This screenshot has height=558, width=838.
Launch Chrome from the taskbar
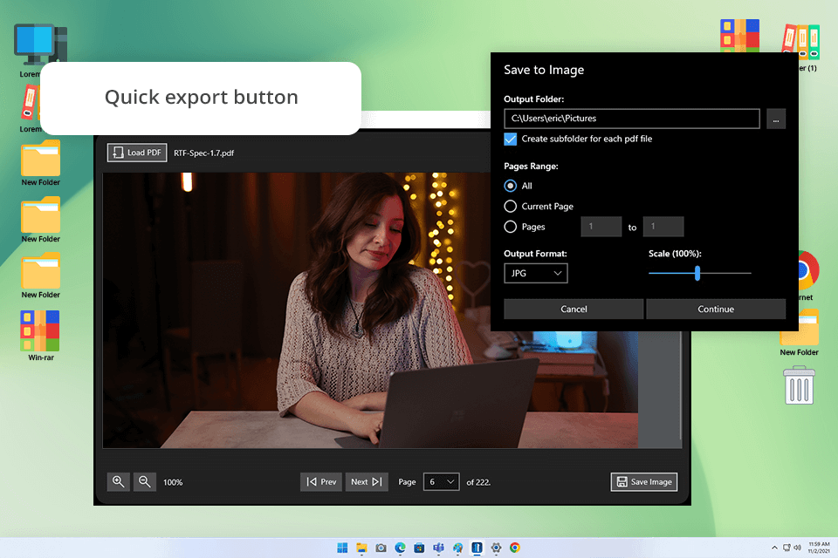pos(515,548)
